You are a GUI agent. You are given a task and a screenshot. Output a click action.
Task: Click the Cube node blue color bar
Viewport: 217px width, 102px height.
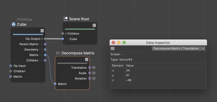click(x=28, y=34)
